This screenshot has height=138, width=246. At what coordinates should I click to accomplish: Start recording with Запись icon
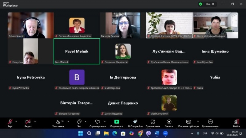[x=169, y=122]
